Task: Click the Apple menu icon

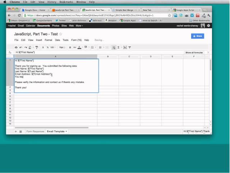Action: 5,2
